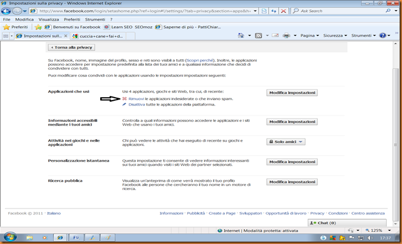Open the ? help menu
This screenshot has height=244, width=402.
(111, 20)
